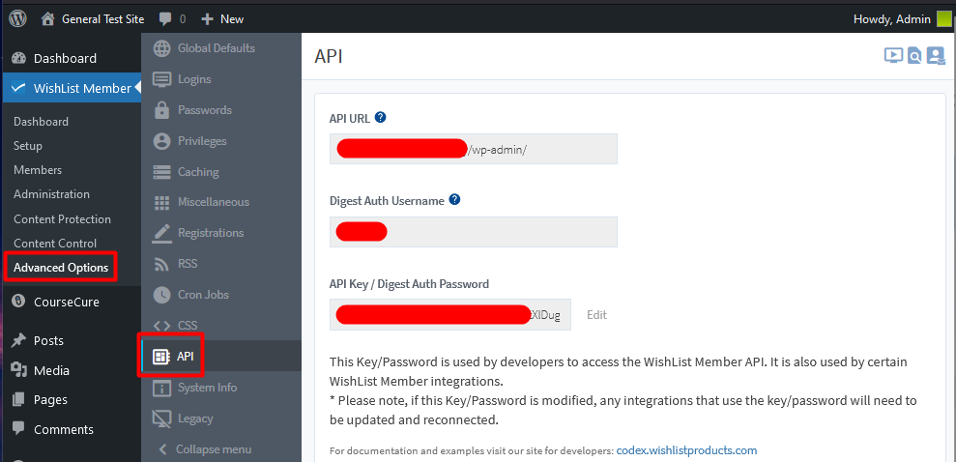
Task: Open CourseCure in the sidebar
Action: click(x=67, y=302)
